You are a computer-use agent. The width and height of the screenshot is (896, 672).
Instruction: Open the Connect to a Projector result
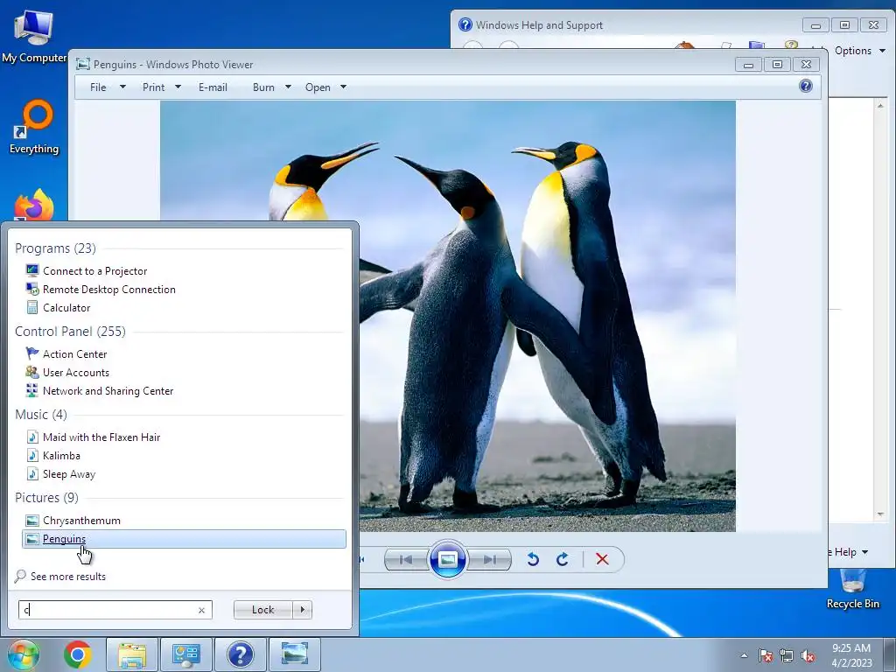pos(184,271)
